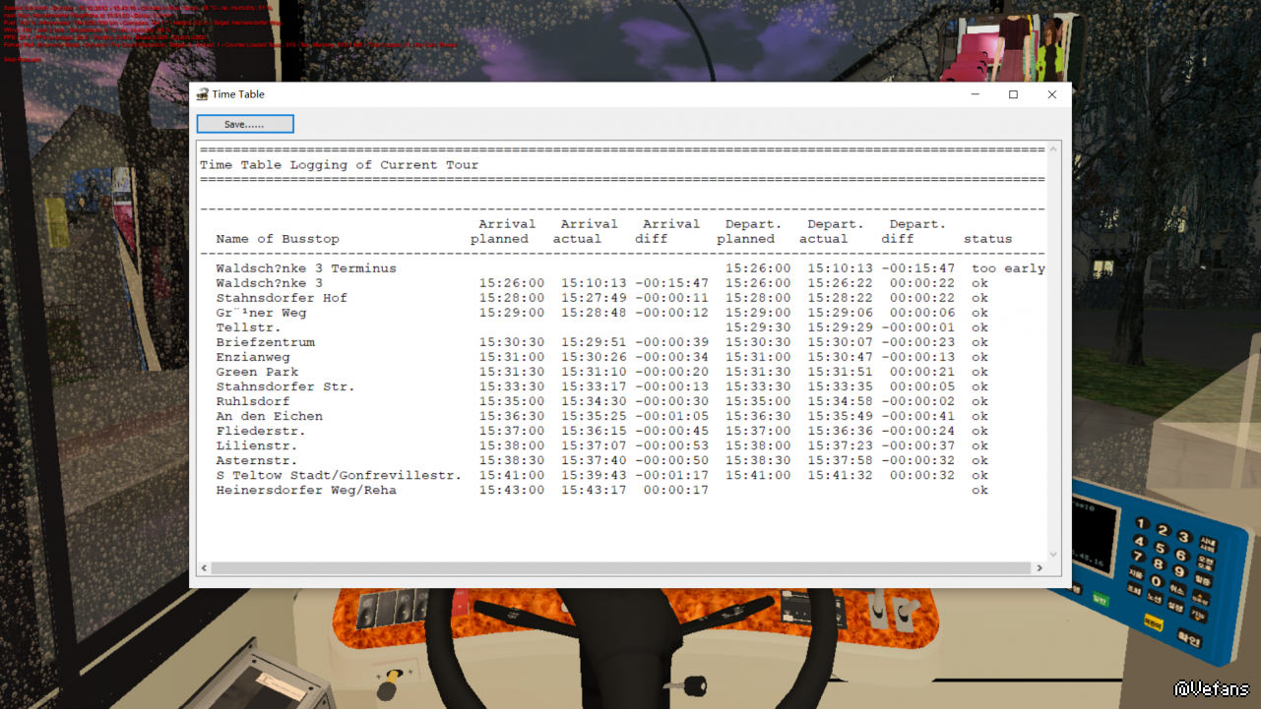This screenshot has width=1261, height=709.
Task: Click the arrival diff value -00:01:05
Action: click(671, 416)
